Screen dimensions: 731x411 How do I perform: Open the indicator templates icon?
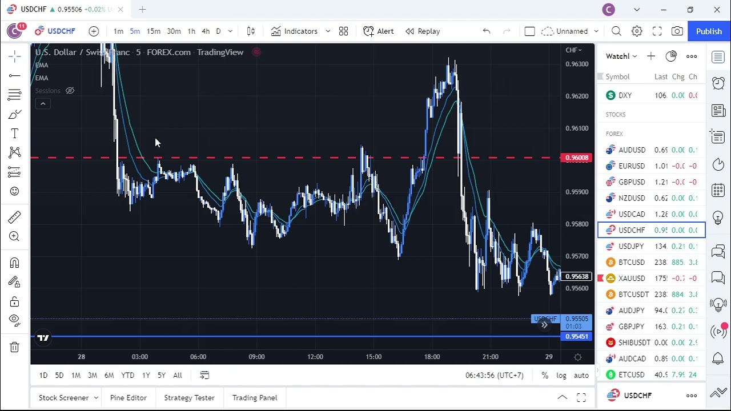point(343,31)
